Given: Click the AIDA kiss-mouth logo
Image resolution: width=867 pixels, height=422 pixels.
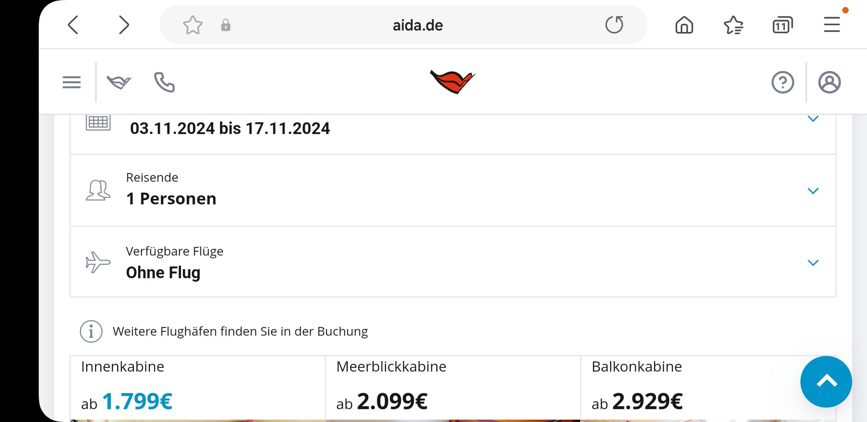Looking at the screenshot, I should click(452, 82).
